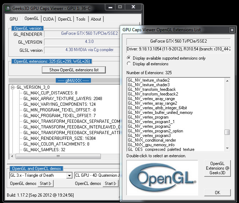Screen dimensions: 239x203
Task: Select GL_NVX_conditional_render extension
Action: click(x=152, y=140)
